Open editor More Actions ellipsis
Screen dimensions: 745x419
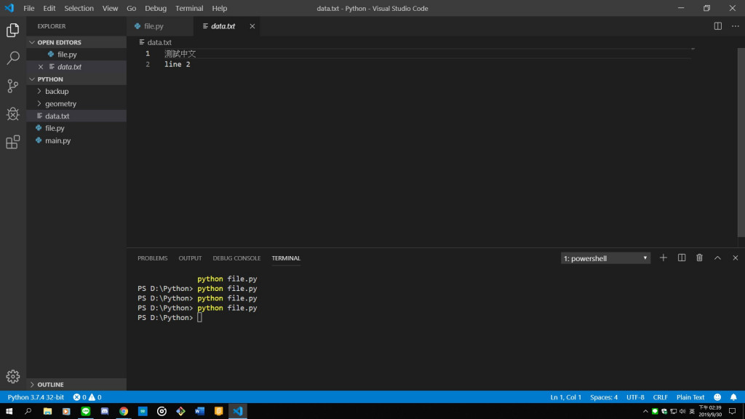click(x=735, y=26)
